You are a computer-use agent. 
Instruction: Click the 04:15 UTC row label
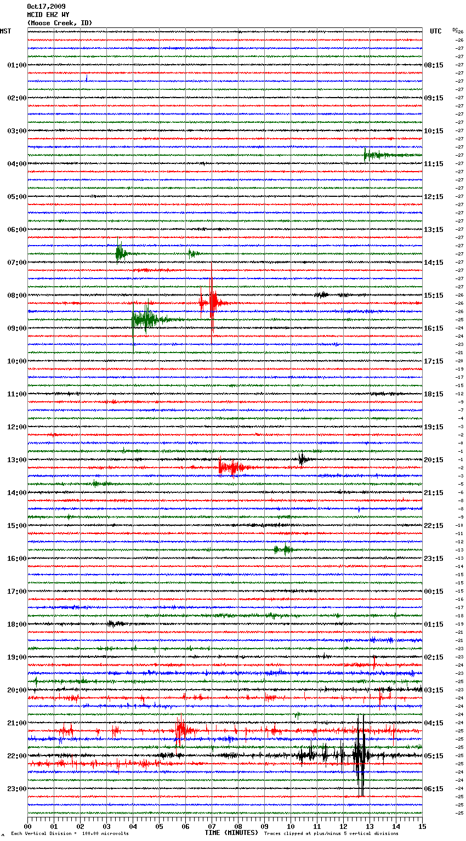click(434, 723)
